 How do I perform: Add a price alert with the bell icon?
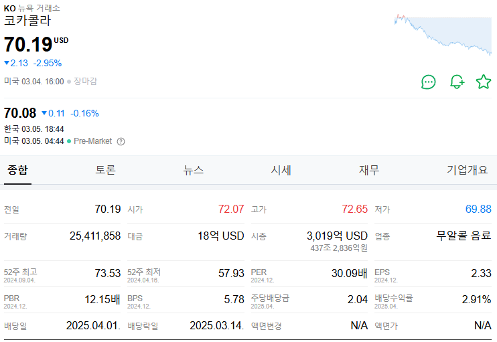[457, 82]
